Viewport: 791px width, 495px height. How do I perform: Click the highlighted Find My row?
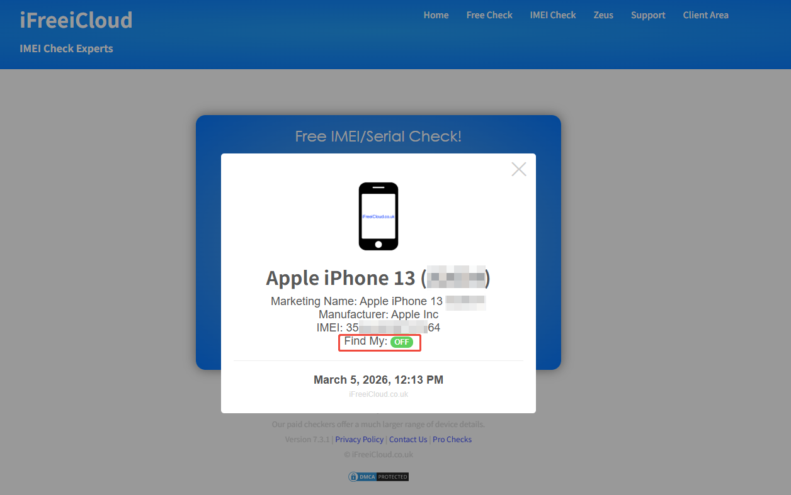pos(379,342)
